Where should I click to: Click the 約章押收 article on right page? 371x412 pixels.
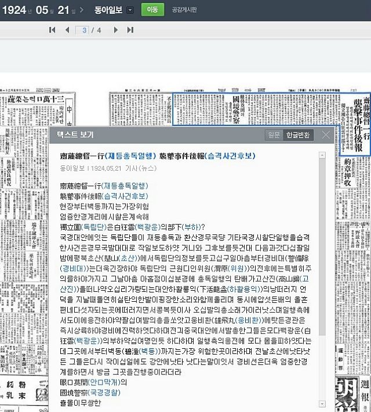(x=347, y=172)
